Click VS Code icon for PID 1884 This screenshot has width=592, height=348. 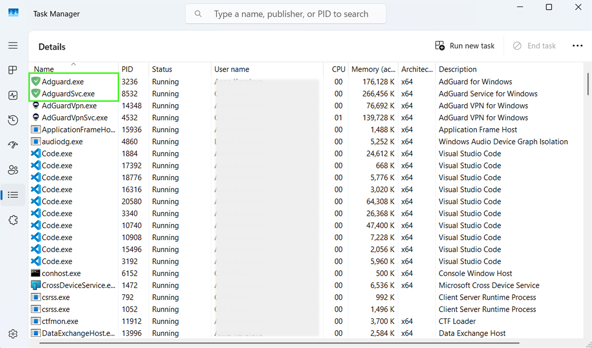[x=36, y=153]
